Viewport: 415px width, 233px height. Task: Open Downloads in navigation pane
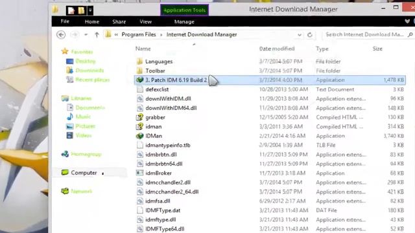point(89,71)
